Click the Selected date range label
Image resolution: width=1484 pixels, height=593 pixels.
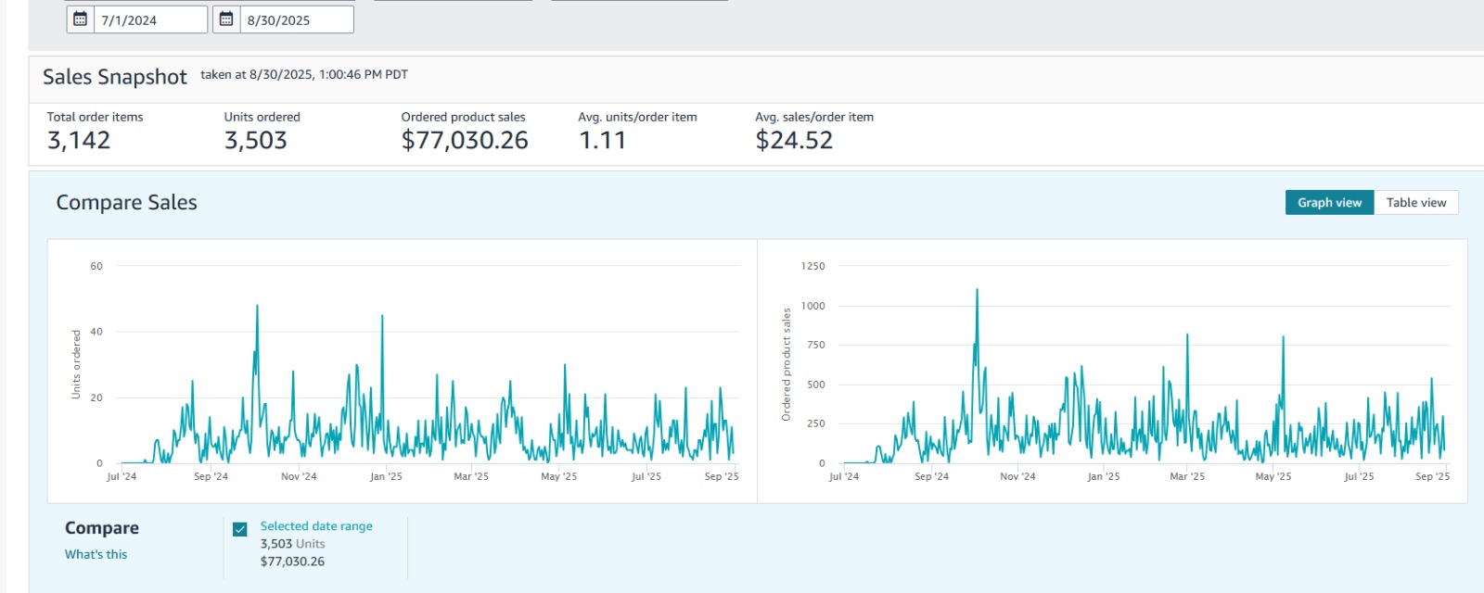[x=316, y=526]
